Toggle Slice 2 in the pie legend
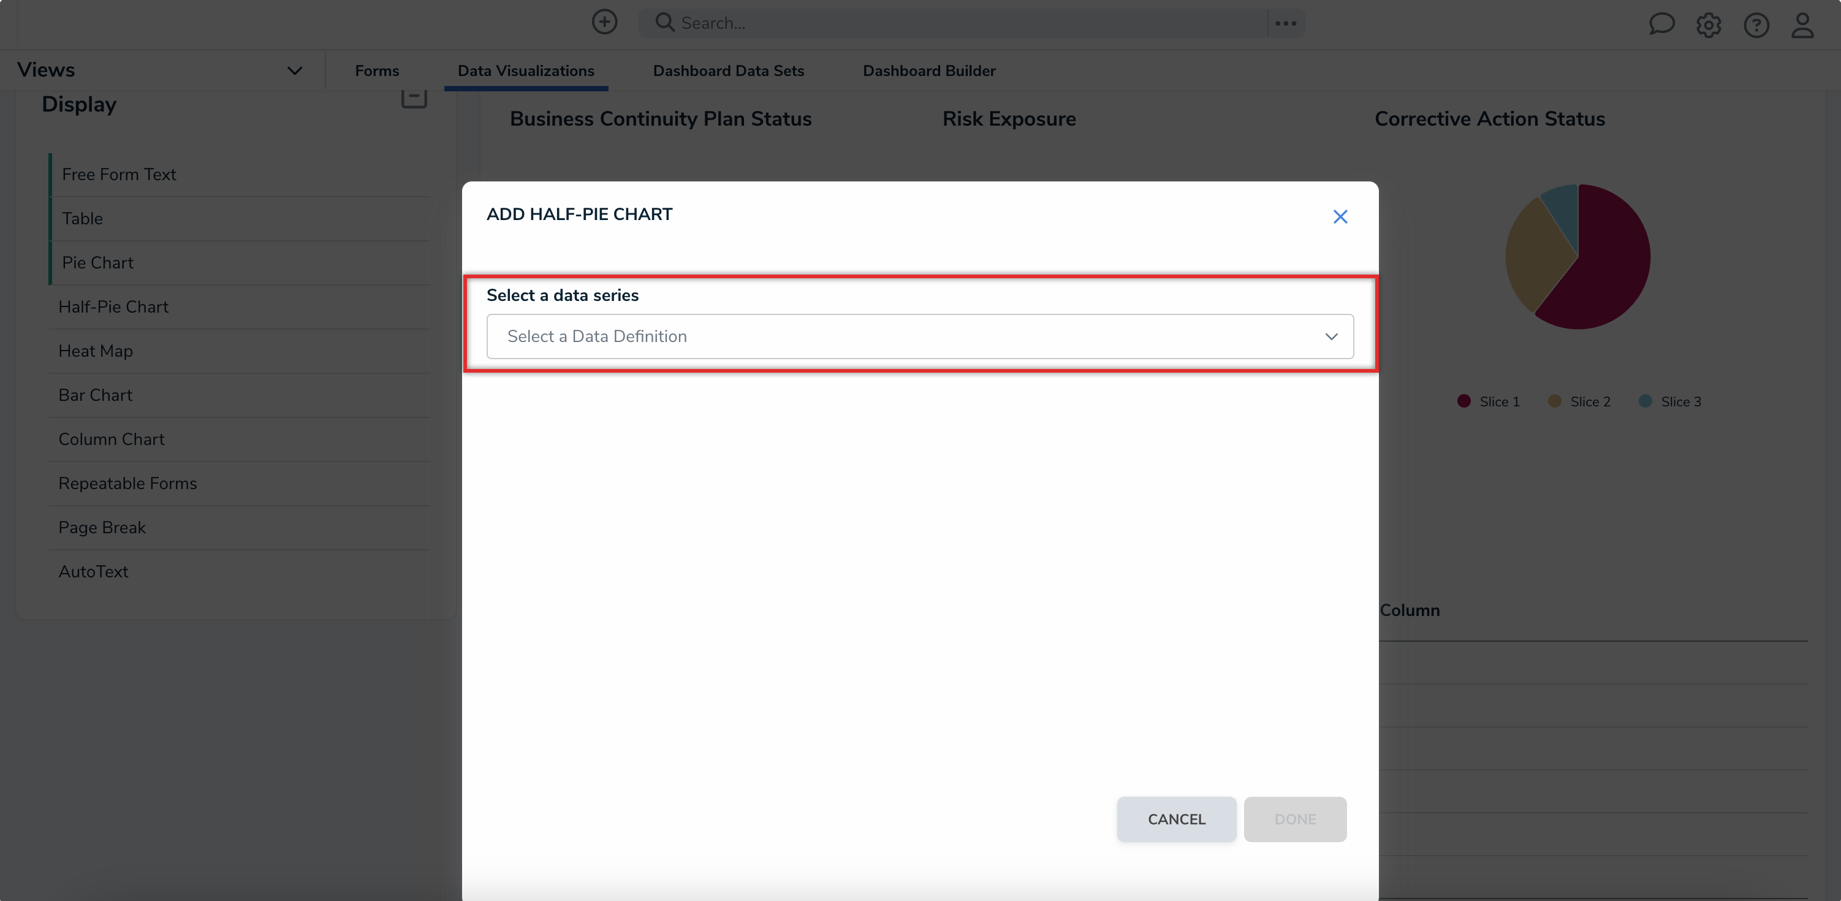Viewport: 1841px width, 901px height. (1579, 401)
